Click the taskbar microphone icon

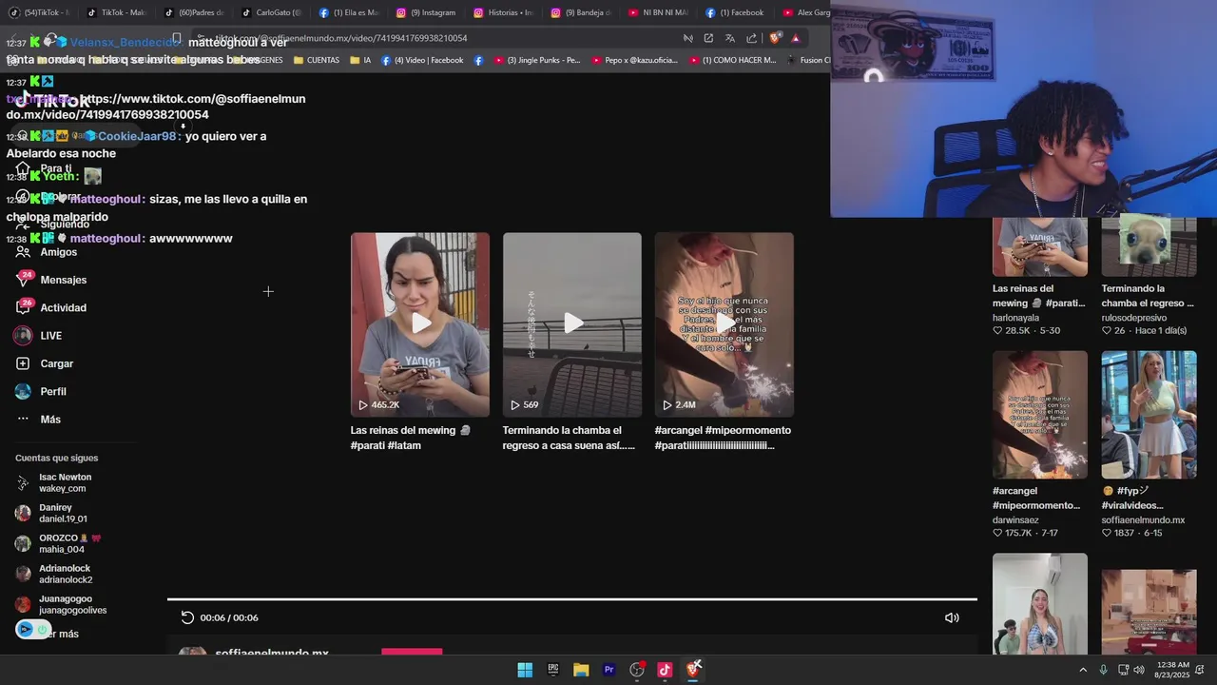click(x=1103, y=670)
